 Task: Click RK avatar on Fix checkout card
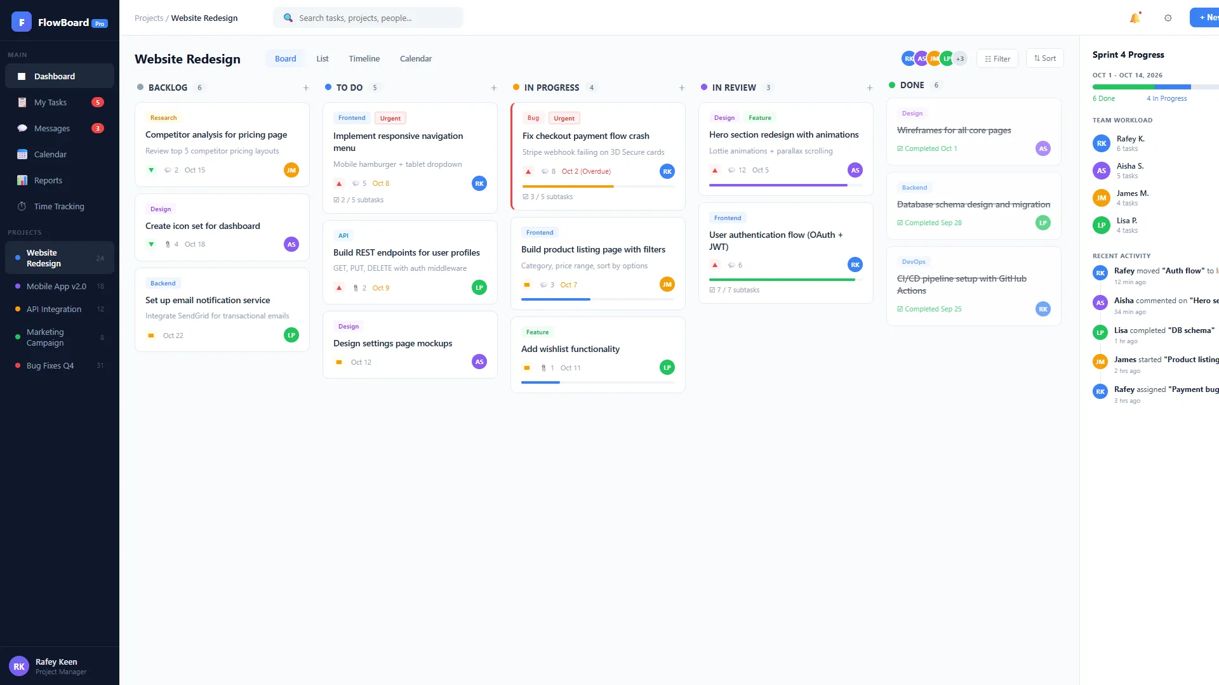[667, 171]
